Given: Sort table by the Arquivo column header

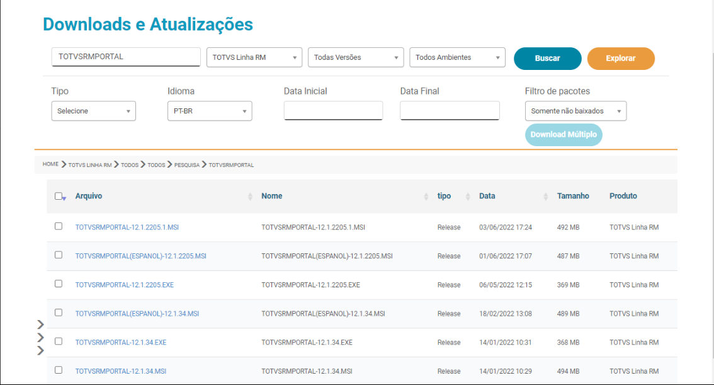Looking at the screenshot, I should pyautogui.click(x=89, y=196).
